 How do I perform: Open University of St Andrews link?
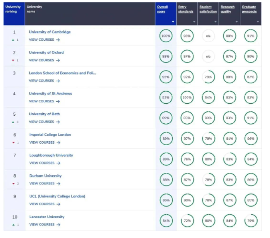coord(50,94)
